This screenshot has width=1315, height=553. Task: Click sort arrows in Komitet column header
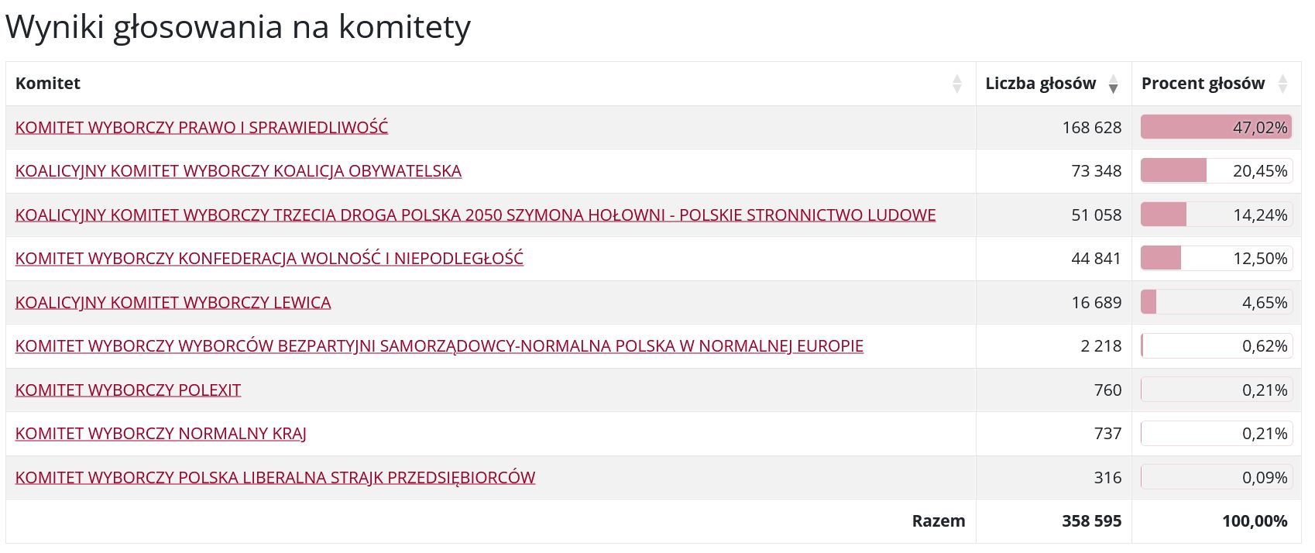click(956, 84)
